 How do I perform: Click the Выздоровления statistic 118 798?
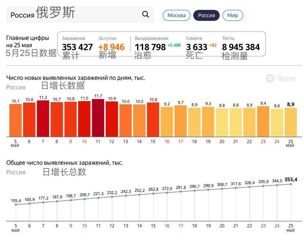click(x=149, y=47)
